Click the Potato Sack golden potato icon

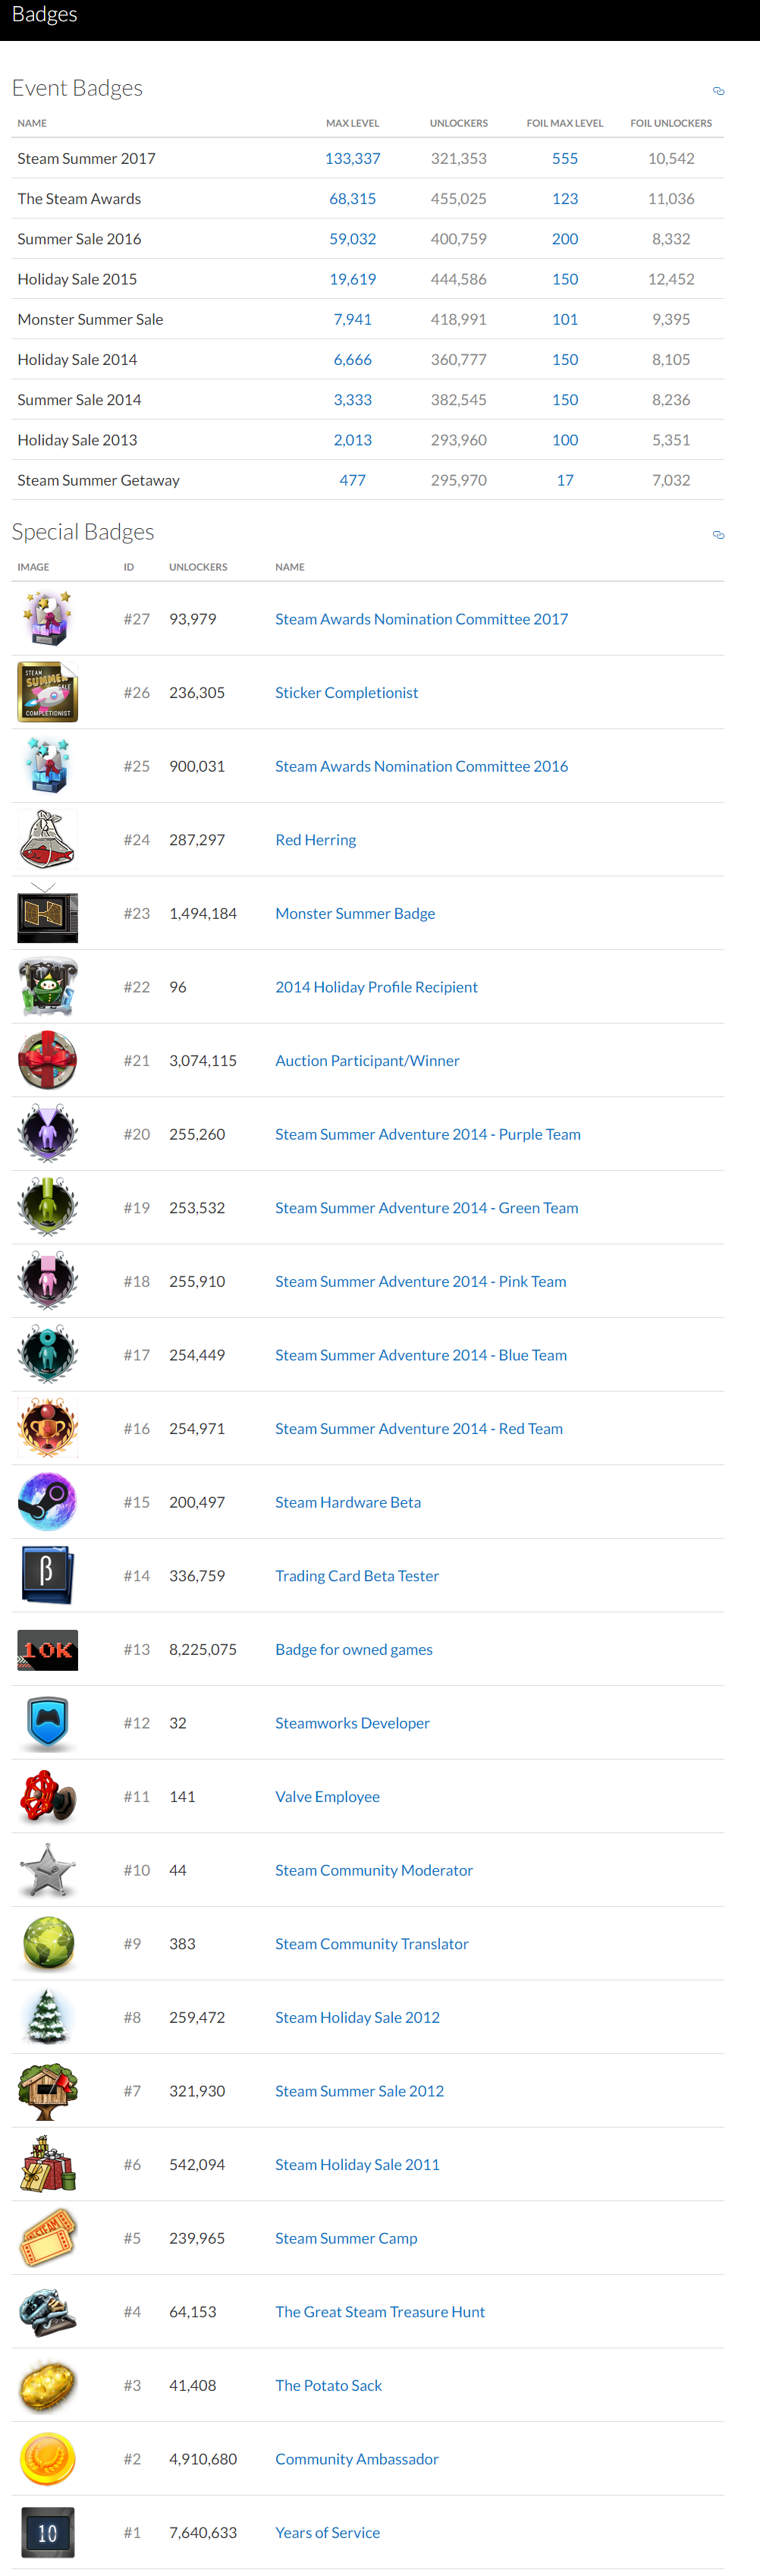(x=47, y=2385)
